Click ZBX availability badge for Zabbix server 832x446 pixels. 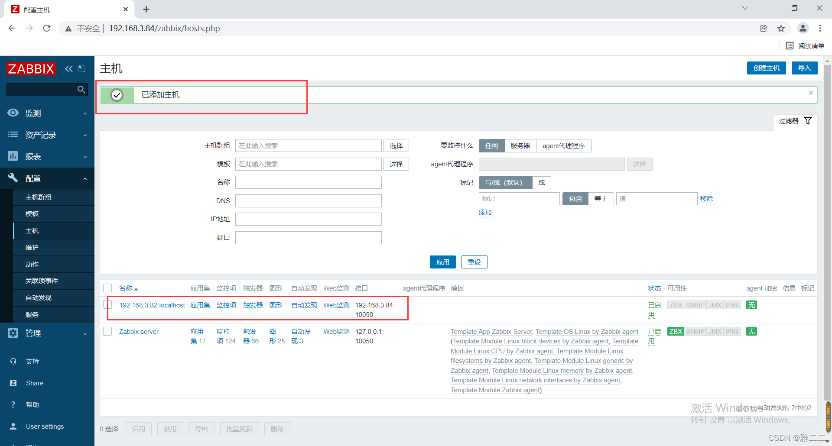point(676,331)
